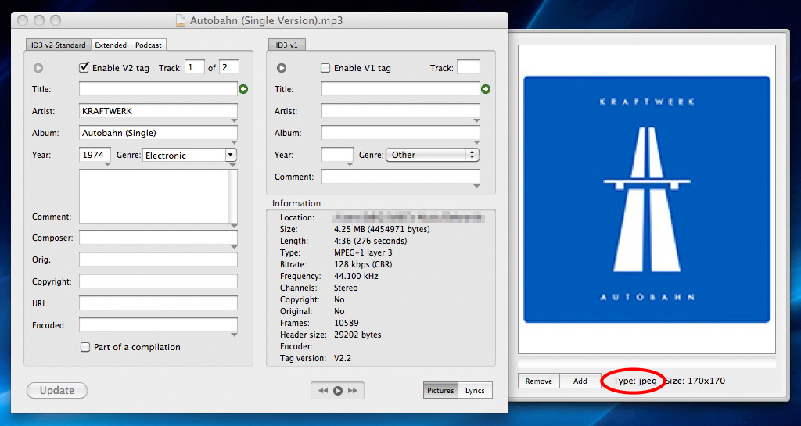Open the V2 Genre Electronic combo box
The image size is (801, 426).
[231, 155]
